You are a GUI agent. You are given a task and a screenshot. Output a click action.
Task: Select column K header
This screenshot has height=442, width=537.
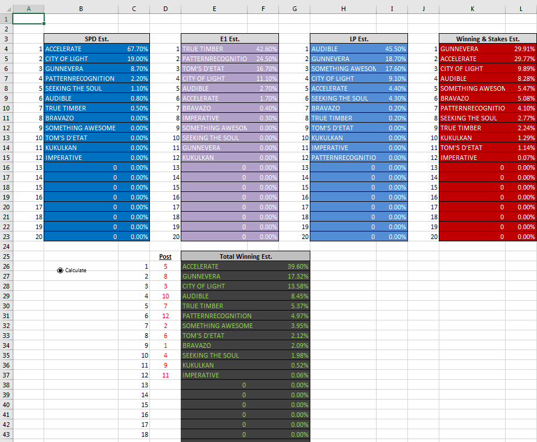[471, 7]
